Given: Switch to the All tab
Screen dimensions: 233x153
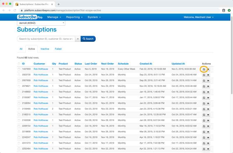Looking at the screenshot, I should (21, 49).
